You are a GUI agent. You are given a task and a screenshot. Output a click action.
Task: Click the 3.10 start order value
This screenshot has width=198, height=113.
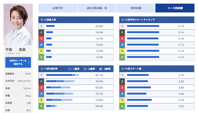tap(181, 75)
